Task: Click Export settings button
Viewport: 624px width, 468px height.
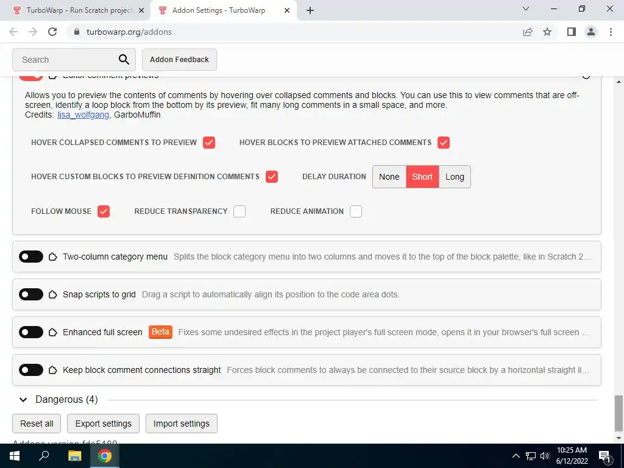Action: pyautogui.click(x=103, y=424)
